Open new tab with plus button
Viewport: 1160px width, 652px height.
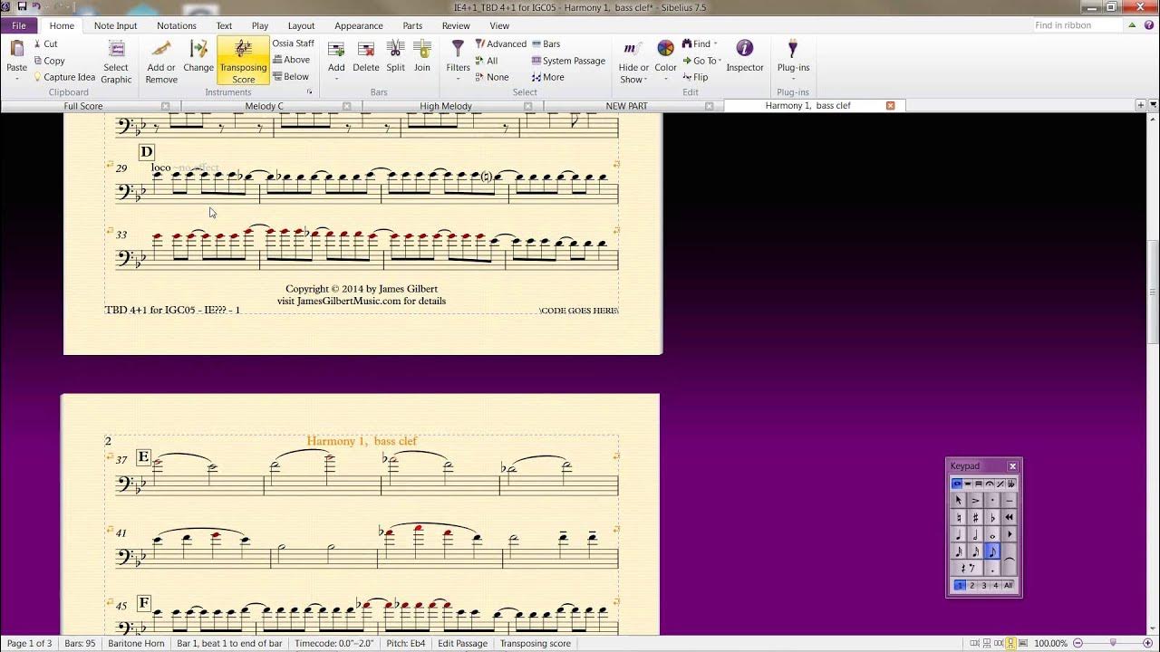pos(1141,105)
